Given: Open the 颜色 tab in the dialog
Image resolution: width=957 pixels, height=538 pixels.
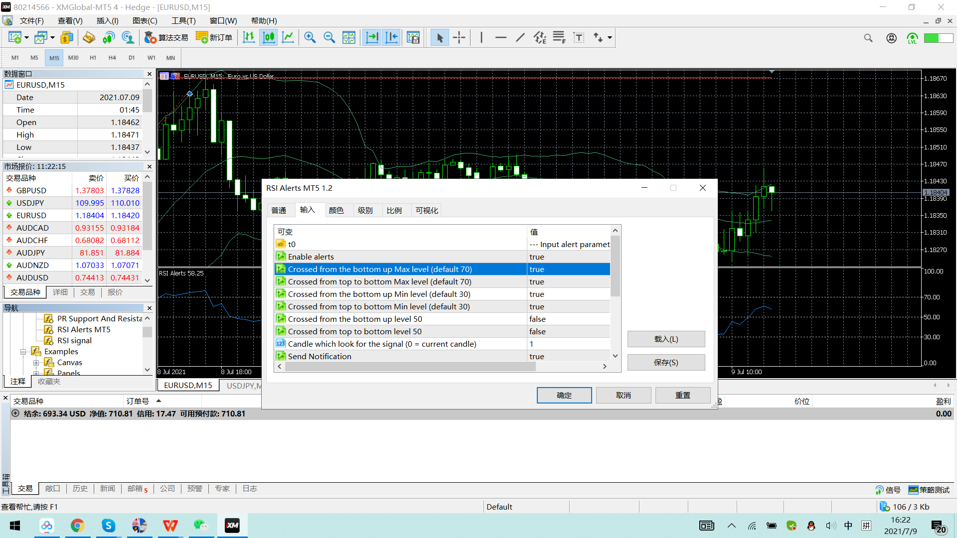Looking at the screenshot, I should tap(336, 210).
